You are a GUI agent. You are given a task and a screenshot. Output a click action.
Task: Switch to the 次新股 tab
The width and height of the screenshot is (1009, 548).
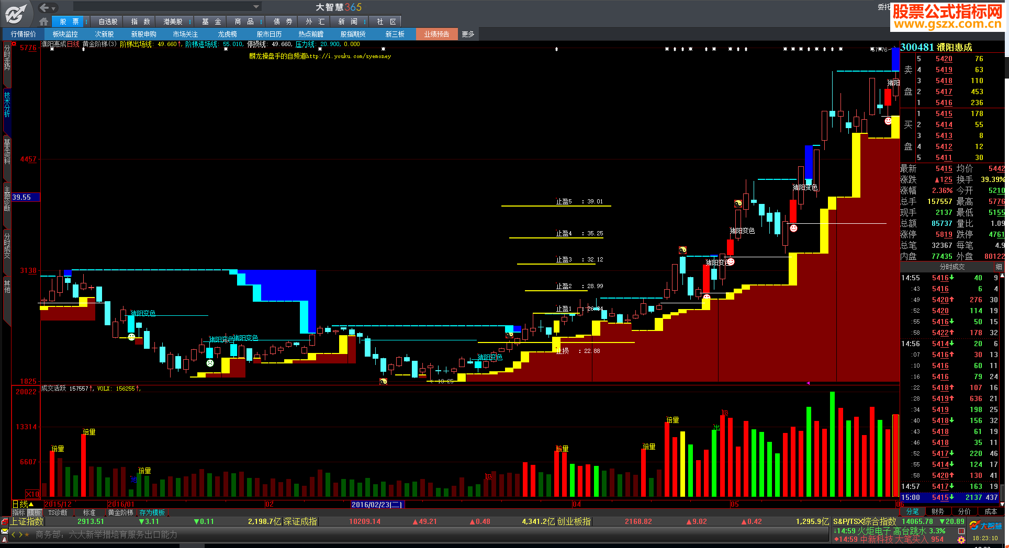click(104, 34)
